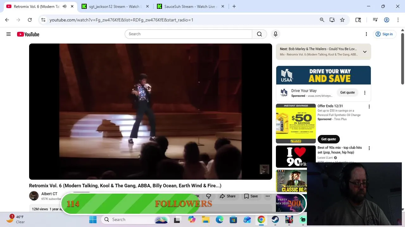405x227 pixels.
Task: Open Best of 90s mix video title
Action: [340, 150]
